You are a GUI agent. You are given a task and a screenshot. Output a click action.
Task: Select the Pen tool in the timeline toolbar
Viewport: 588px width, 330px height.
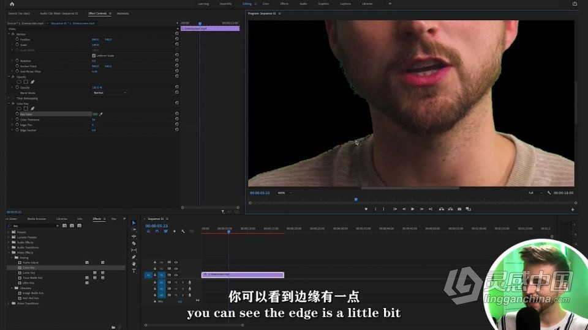(x=134, y=257)
